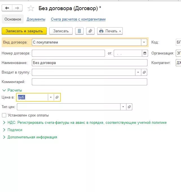Image resolution: width=181 pixels, height=192 pixels.
Task: Open the Печать dropdown button
Action: (x=110, y=31)
